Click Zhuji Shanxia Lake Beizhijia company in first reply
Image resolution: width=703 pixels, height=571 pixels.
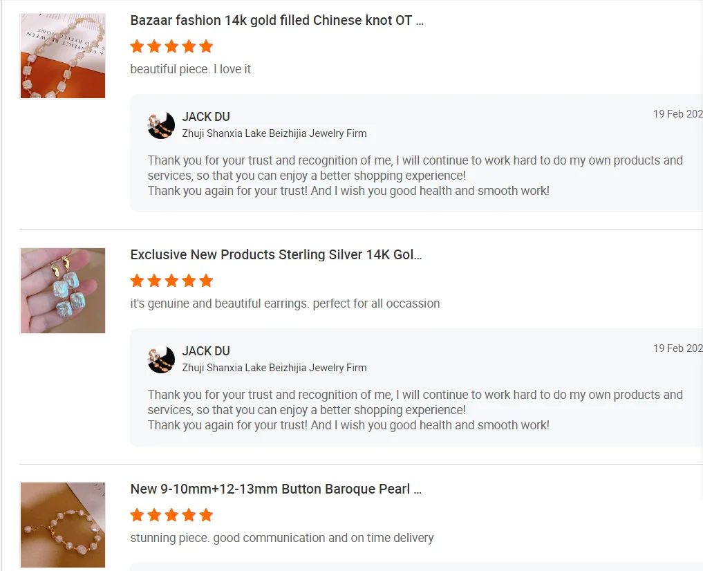pyautogui.click(x=274, y=133)
